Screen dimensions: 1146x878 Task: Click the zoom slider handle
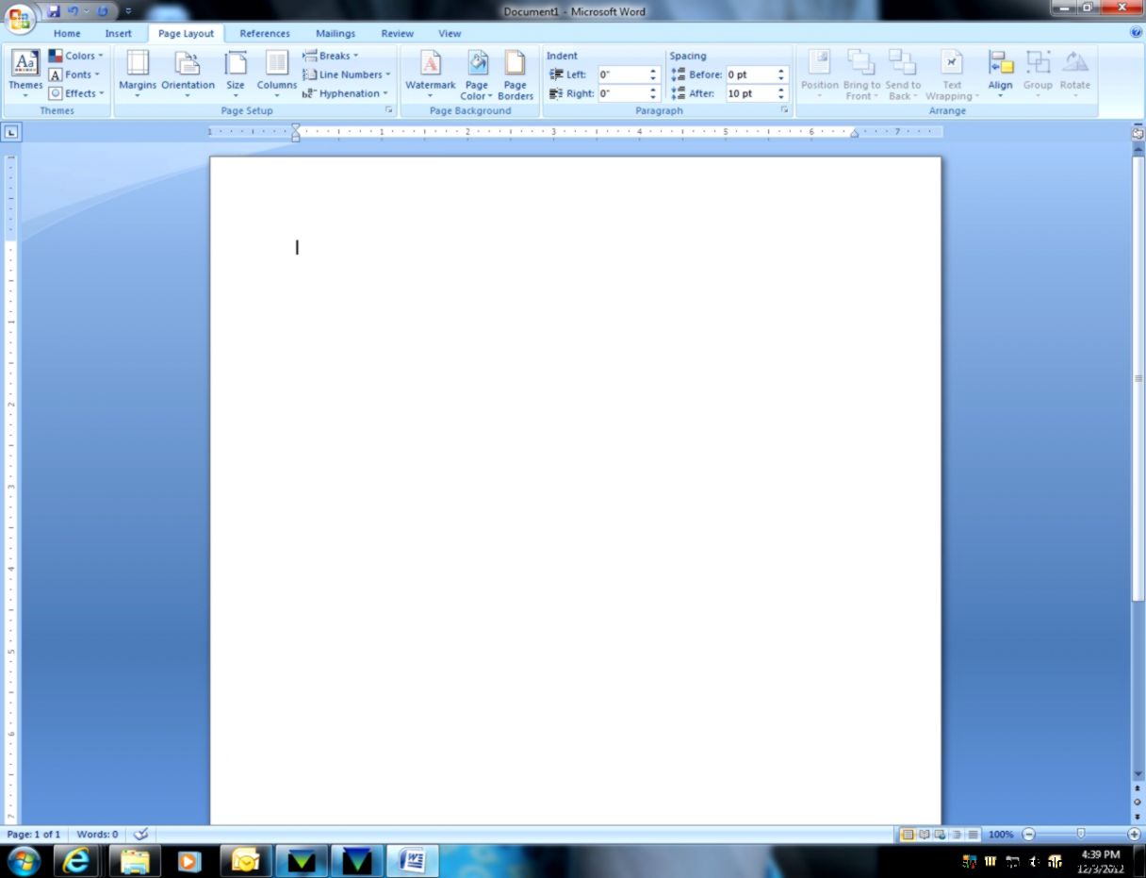click(1081, 834)
